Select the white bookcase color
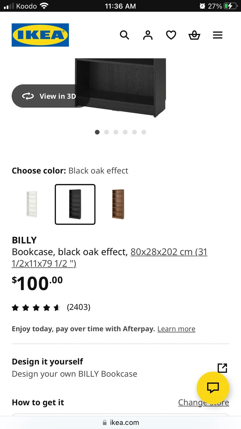 point(32,204)
